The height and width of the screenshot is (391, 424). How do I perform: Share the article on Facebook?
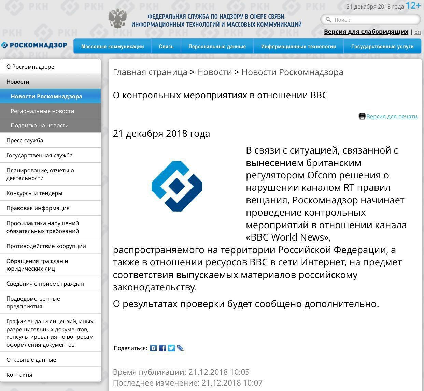162,348
